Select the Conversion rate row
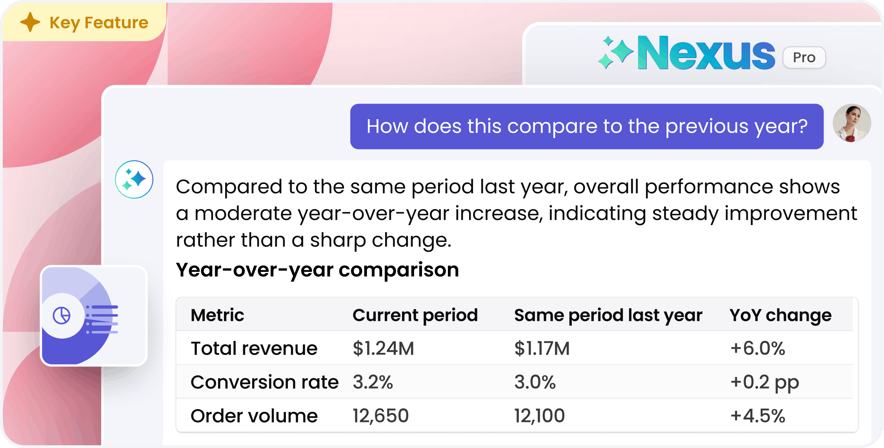Image resolution: width=884 pixels, height=448 pixels. [x=515, y=382]
